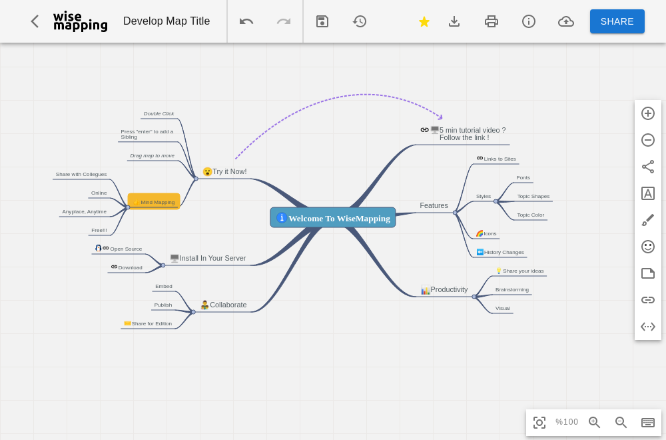Select the central 'Welcome To WiseMapping' topic
This screenshot has width=666, height=440.
[x=333, y=217]
